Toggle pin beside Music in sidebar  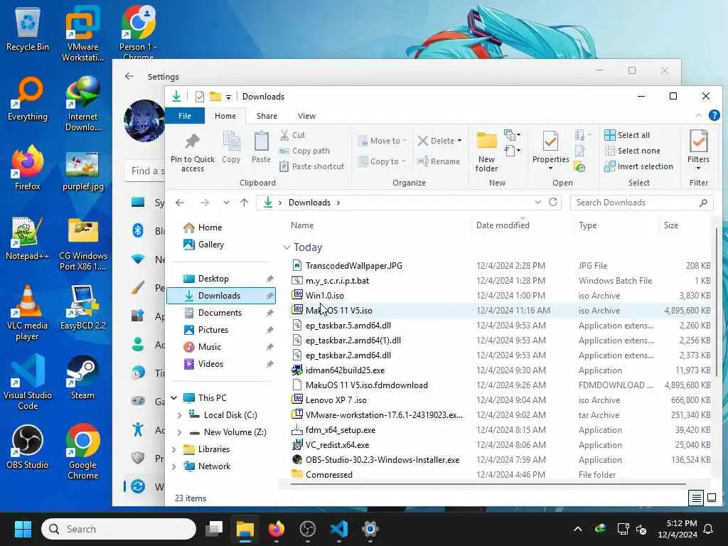pos(269,347)
